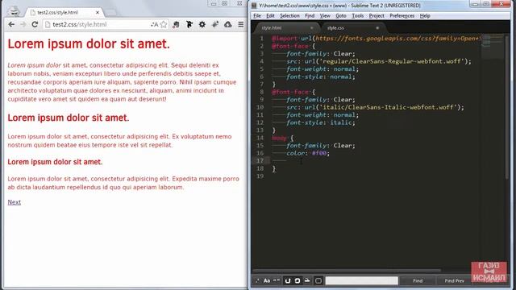Viewport: 516px width, 290px height.
Task: Open the translate icon in the address bar
Action: [154, 24]
